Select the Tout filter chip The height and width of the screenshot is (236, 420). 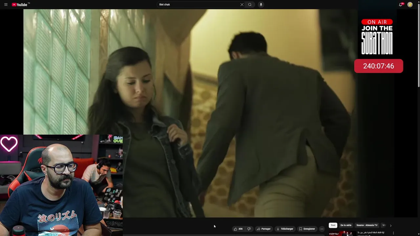tap(333, 225)
